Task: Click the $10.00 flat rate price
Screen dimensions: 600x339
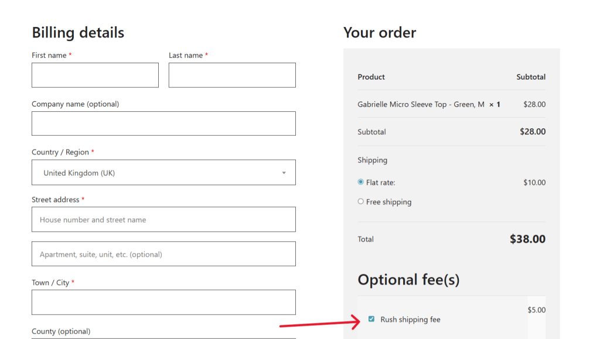Action: point(534,183)
